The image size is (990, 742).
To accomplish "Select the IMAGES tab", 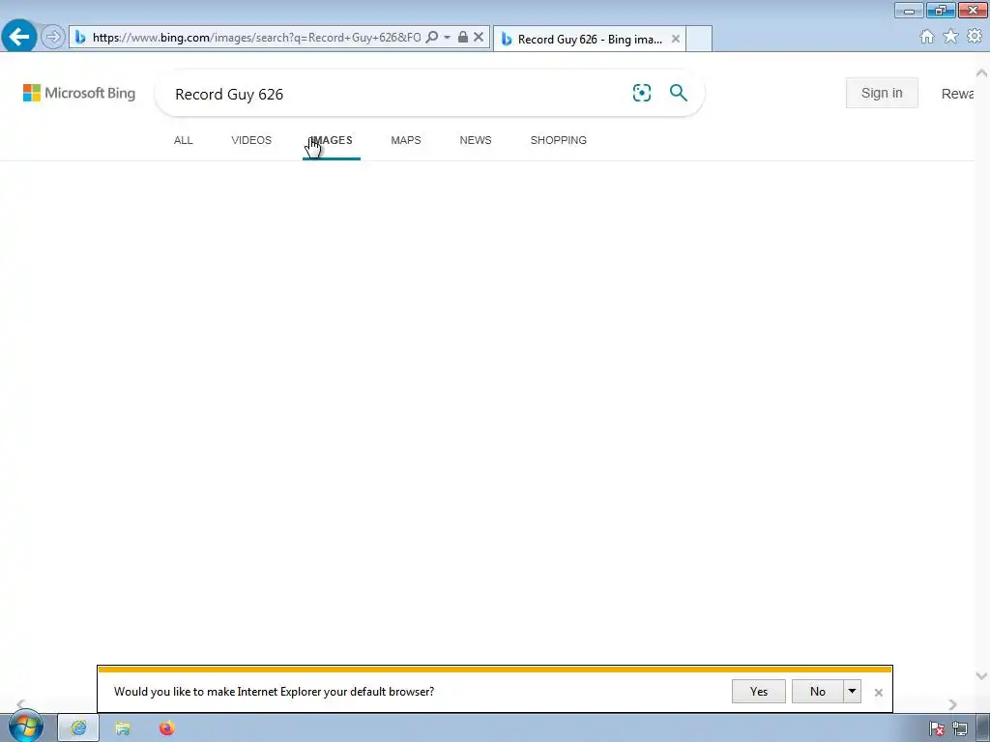I will tap(332, 140).
